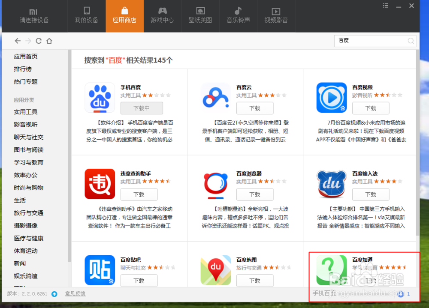Image resolution: width=429 pixels, height=308 pixels.
Task: Open 违章查询助手 app icon
Action: tap(100, 184)
